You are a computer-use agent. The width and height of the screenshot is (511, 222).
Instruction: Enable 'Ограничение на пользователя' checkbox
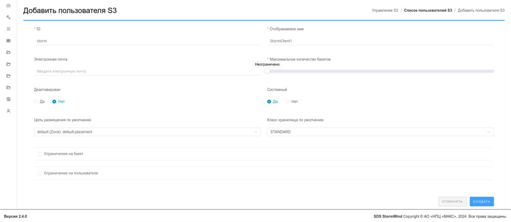pyautogui.click(x=40, y=173)
